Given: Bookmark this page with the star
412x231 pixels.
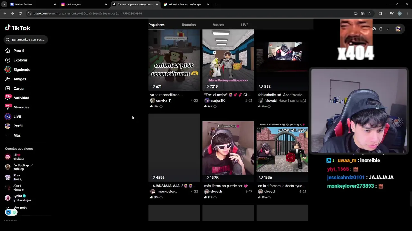Looking at the screenshot, I should pyautogui.click(x=370, y=13).
